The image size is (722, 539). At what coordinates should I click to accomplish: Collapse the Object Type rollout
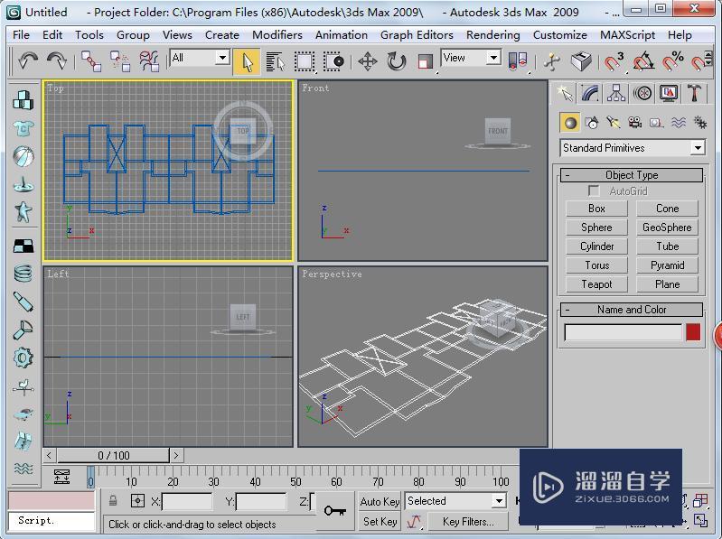point(632,175)
